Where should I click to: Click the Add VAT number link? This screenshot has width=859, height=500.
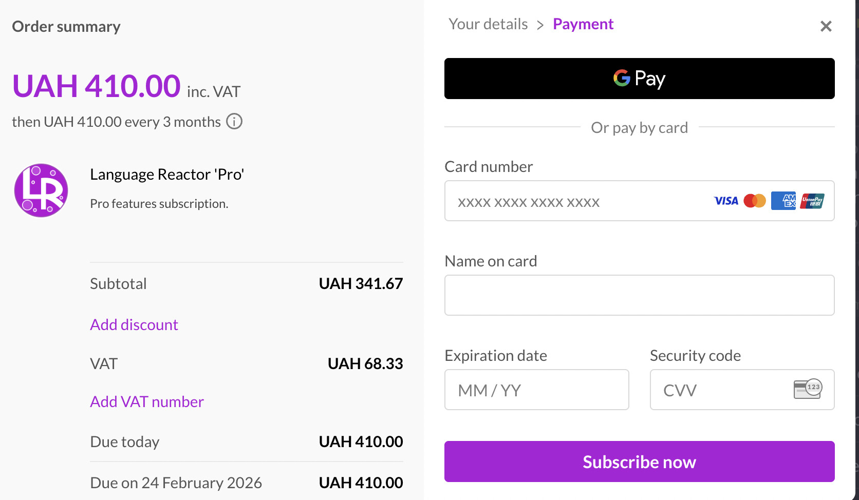pos(147,401)
